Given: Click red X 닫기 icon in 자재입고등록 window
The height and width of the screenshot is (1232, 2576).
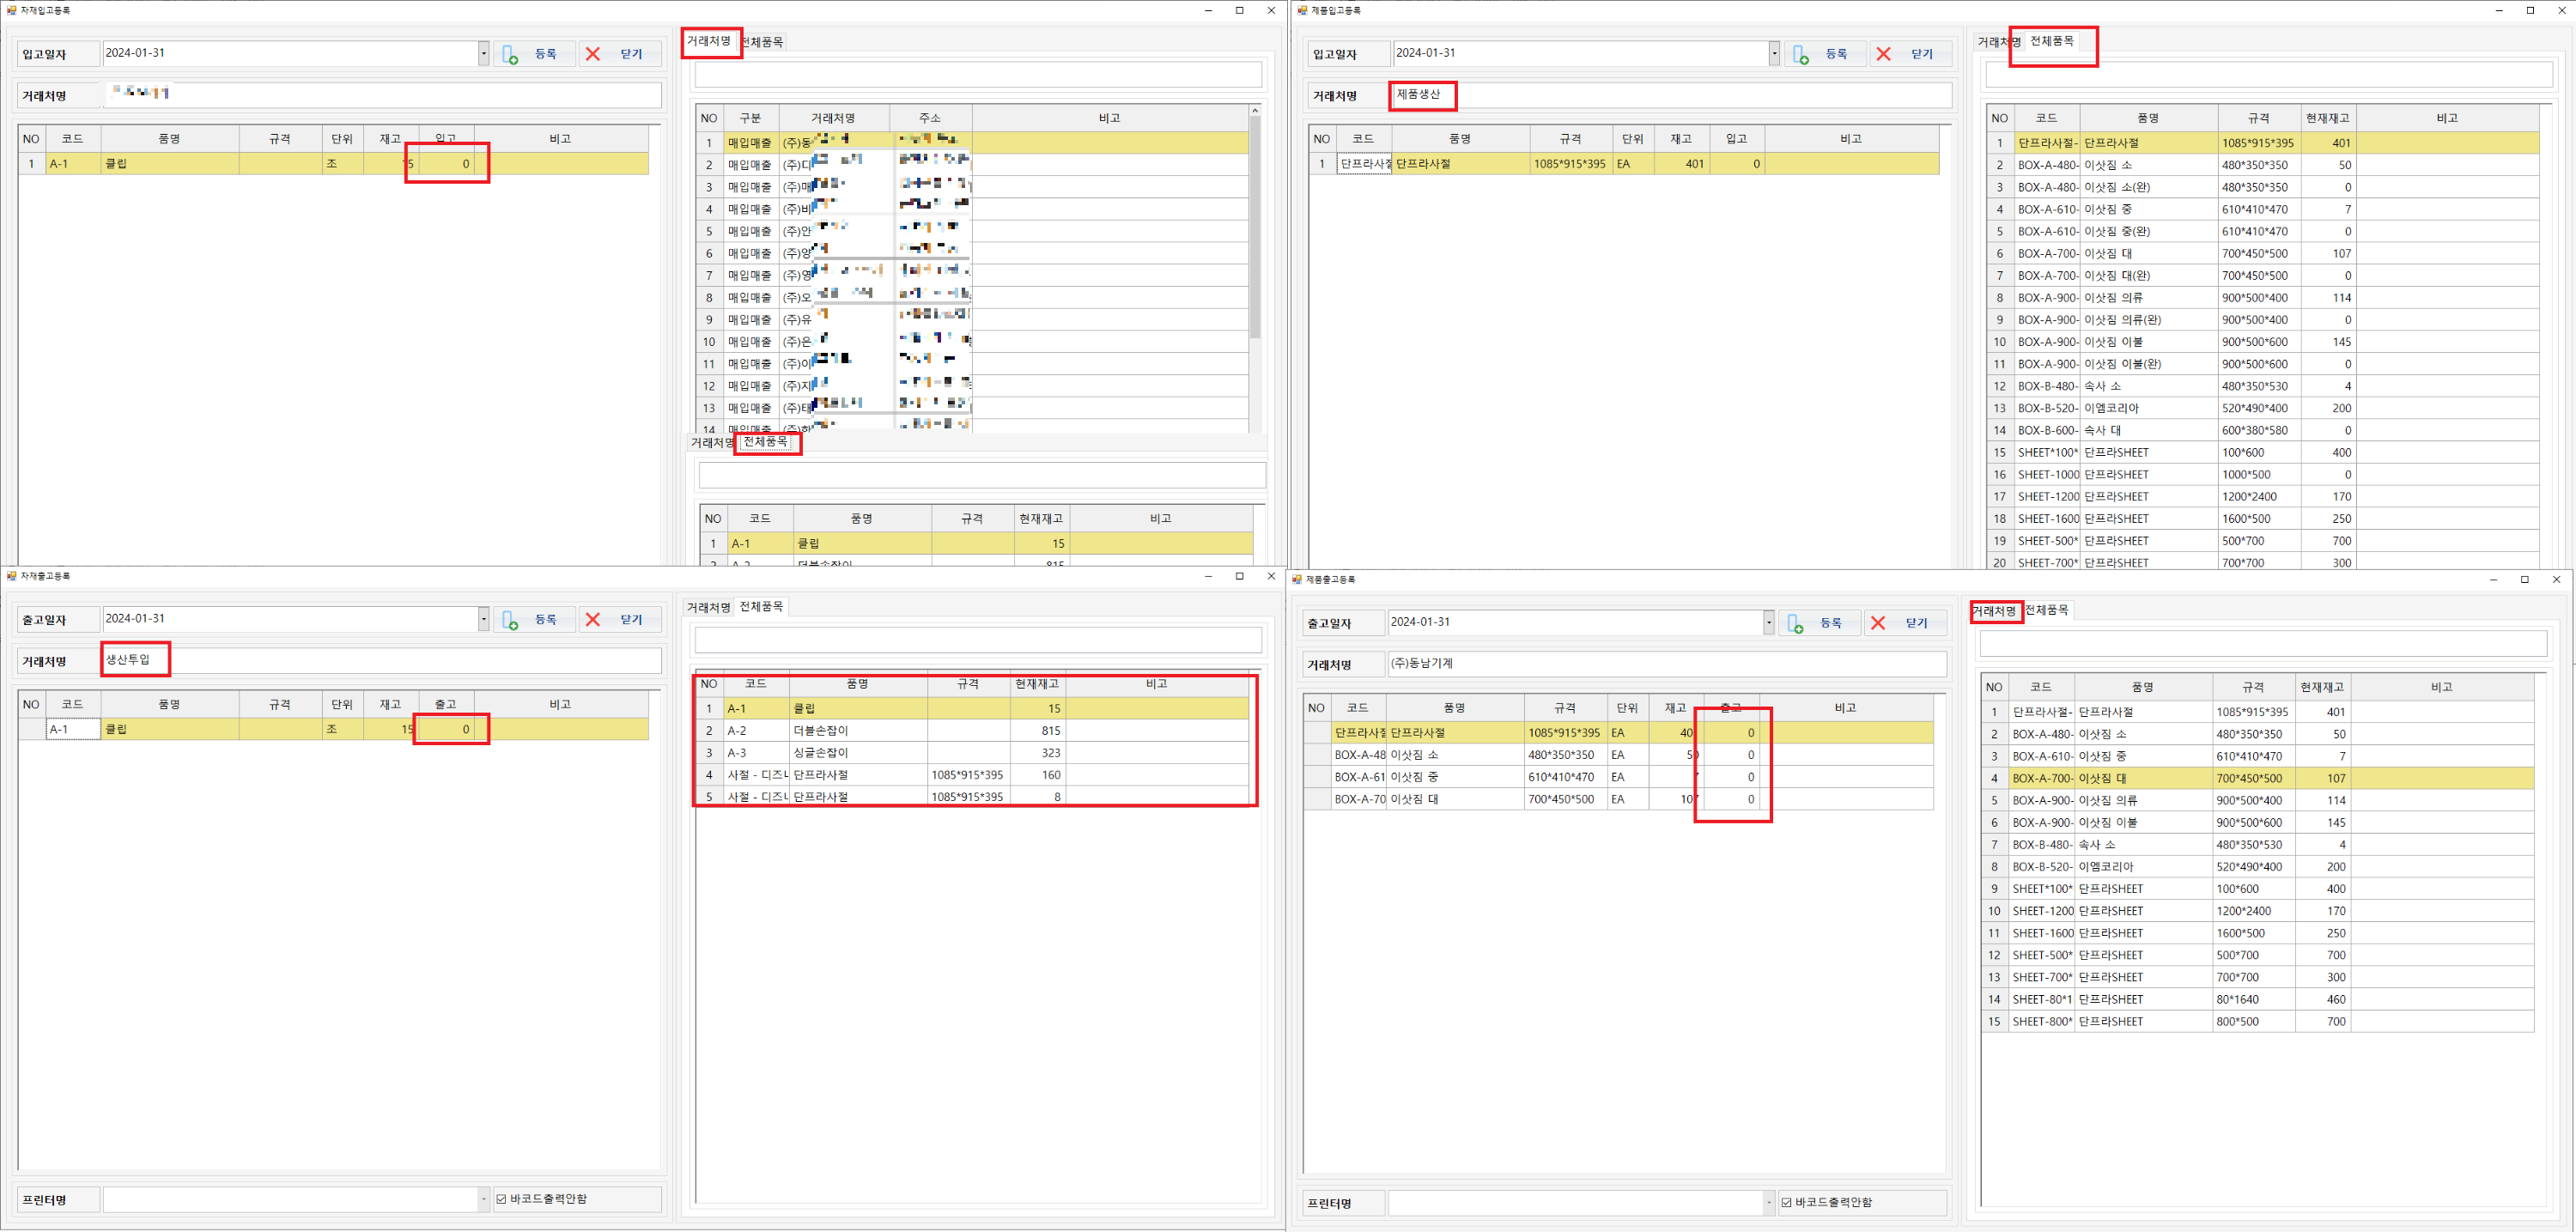Looking at the screenshot, I should click(593, 54).
